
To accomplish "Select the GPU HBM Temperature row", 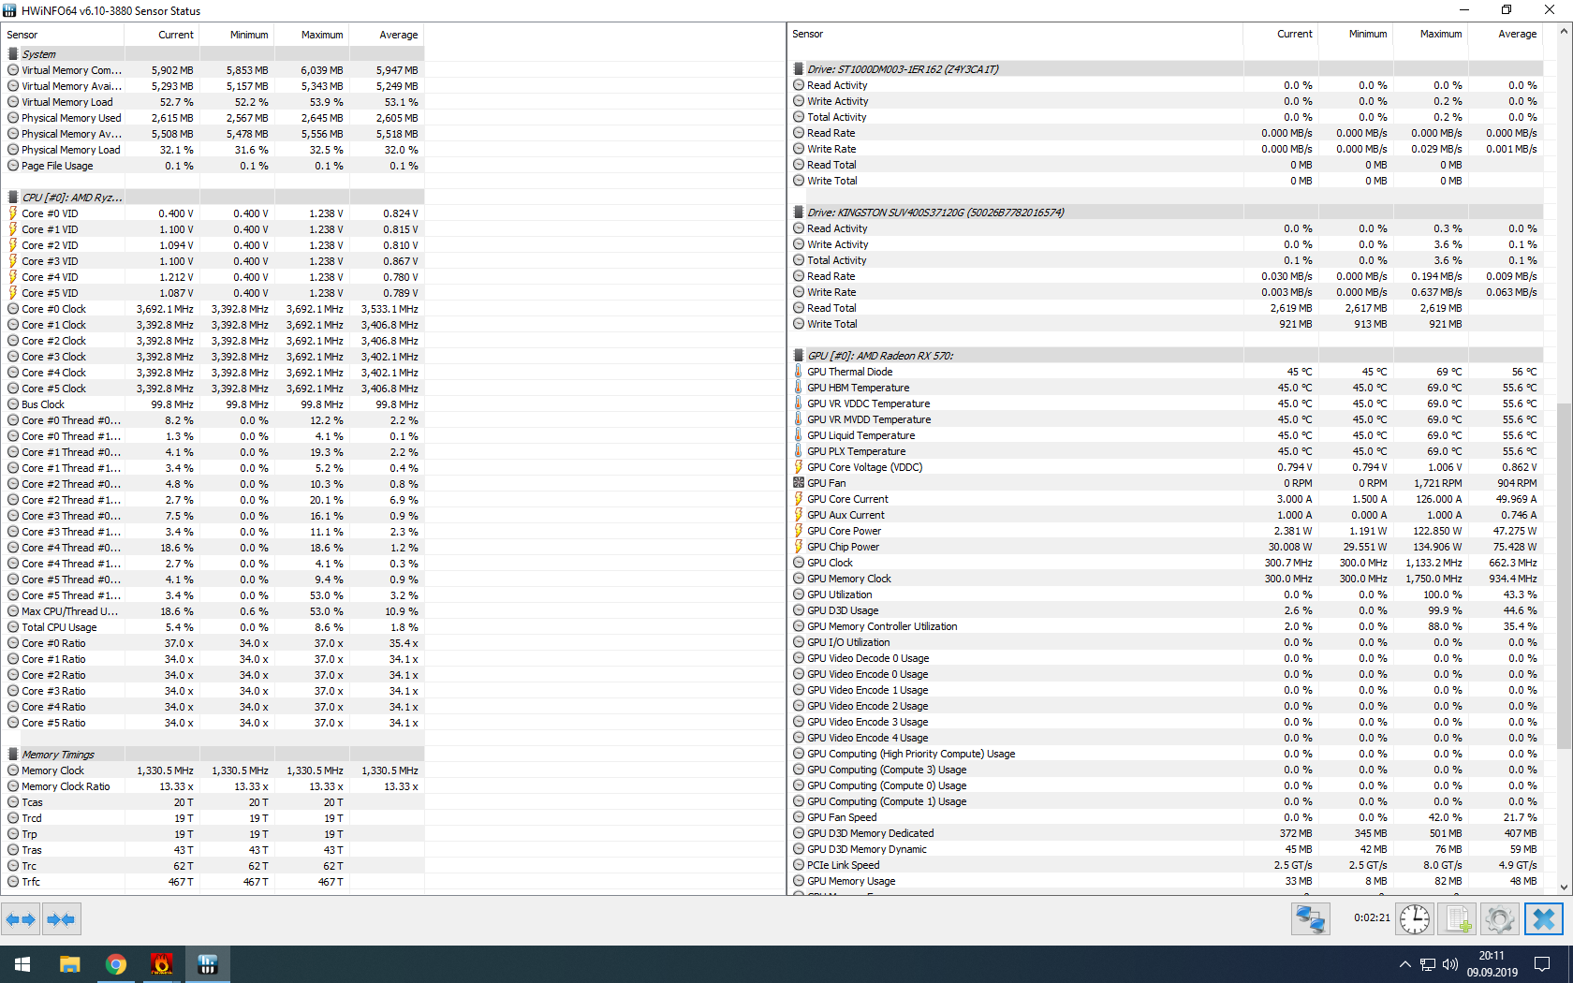I will (x=1166, y=388).
